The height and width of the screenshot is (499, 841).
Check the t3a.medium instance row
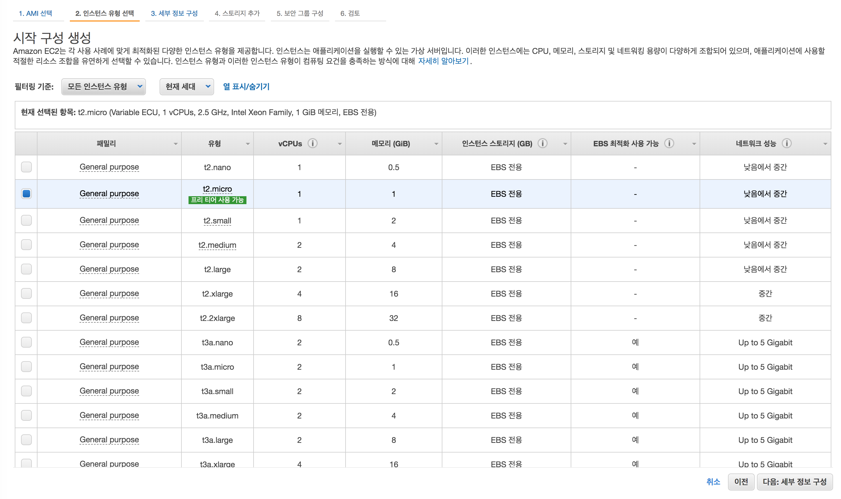26,415
